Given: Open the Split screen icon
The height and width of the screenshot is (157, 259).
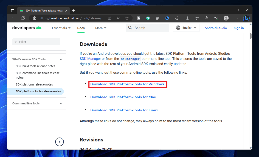Looking at the screenshot, I should [187, 18].
